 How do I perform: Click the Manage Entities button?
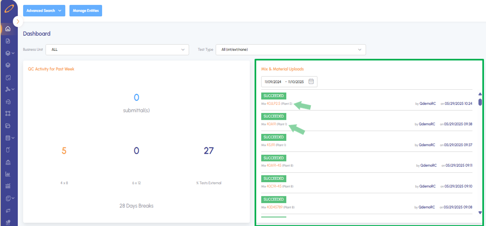coord(86,11)
